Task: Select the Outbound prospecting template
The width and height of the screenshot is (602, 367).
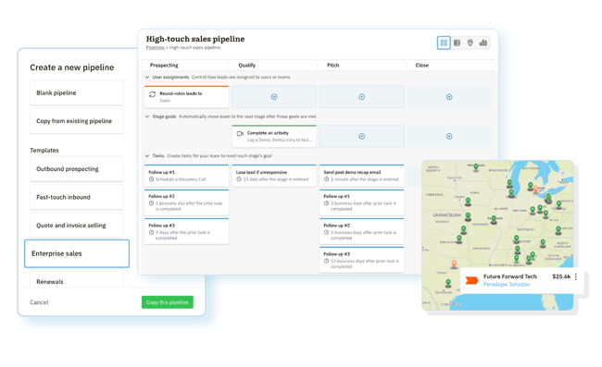Action: tap(76, 169)
